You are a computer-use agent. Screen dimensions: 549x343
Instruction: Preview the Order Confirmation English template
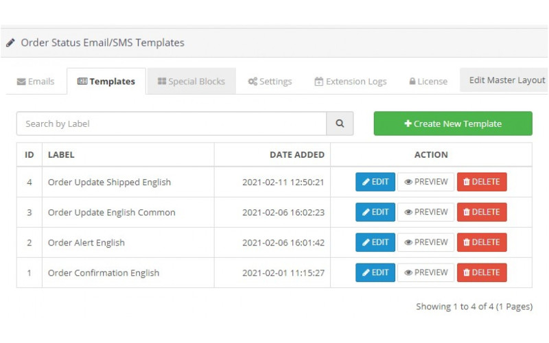(x=425, y=272)
